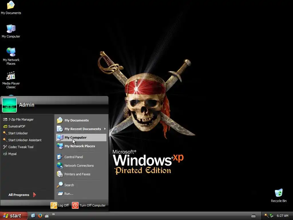Click the start button on taskbar
The height and width of the screenshot is (220, 293).
click(x=13, y=216)
